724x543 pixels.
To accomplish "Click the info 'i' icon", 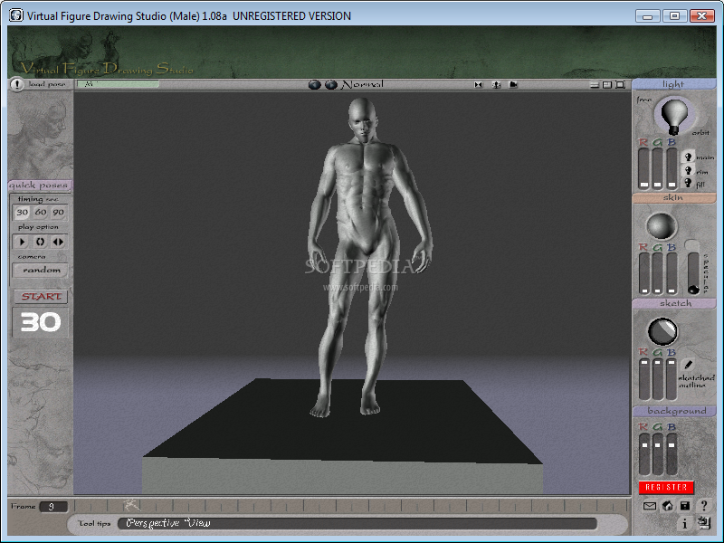I will (x=685, y=523).
